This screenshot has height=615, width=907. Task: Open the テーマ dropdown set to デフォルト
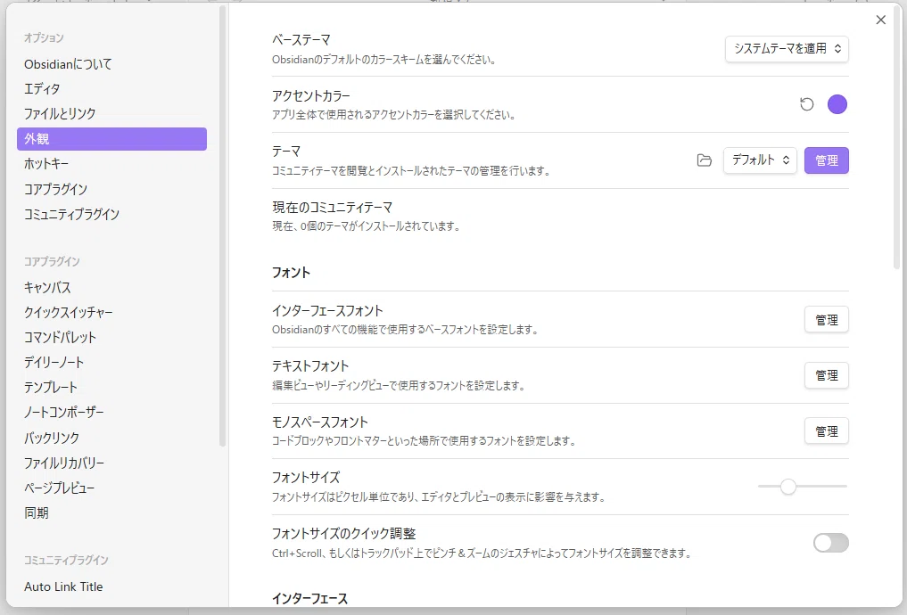[x=760, y=160]
